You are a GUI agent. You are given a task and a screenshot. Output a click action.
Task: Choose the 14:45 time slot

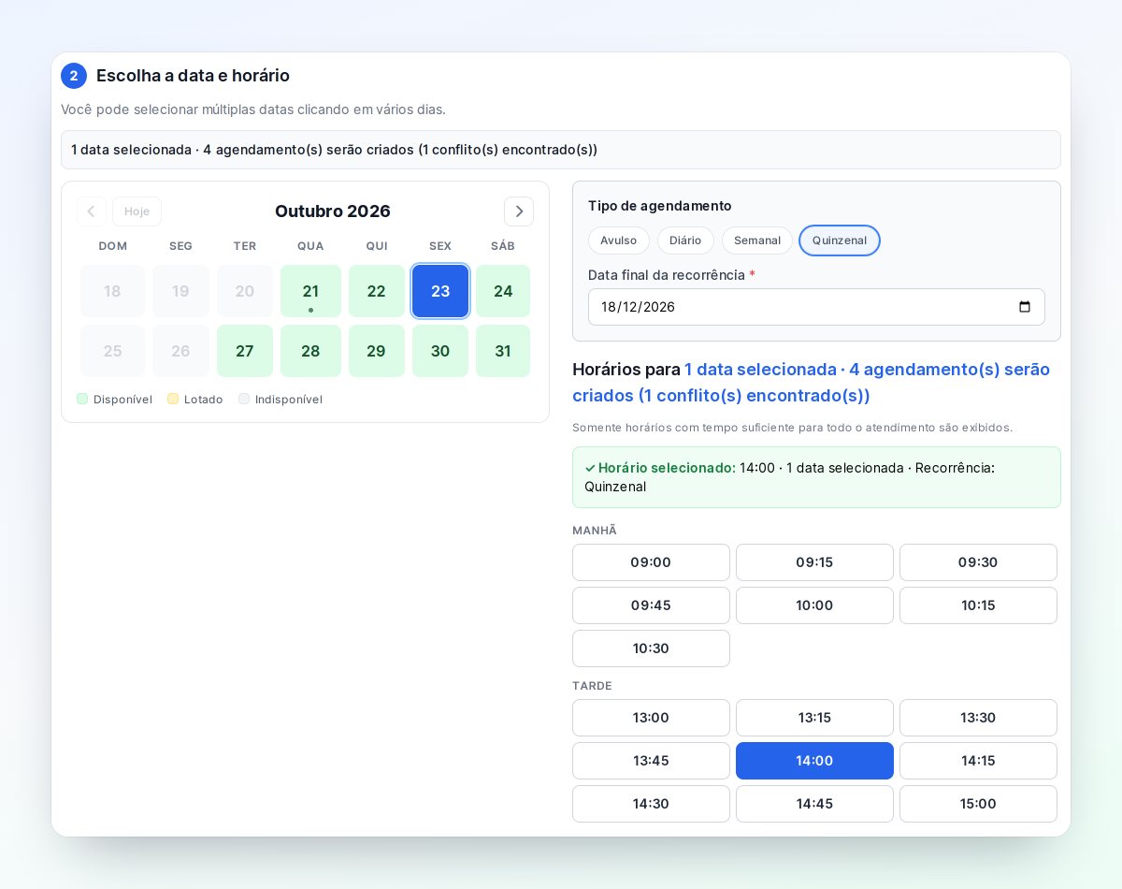click(x=814, y=804)
